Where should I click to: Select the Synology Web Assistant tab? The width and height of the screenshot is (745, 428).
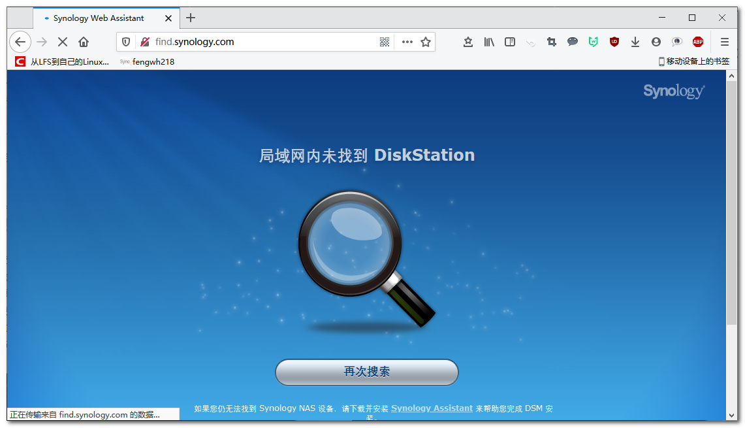(x=98, y=18)
